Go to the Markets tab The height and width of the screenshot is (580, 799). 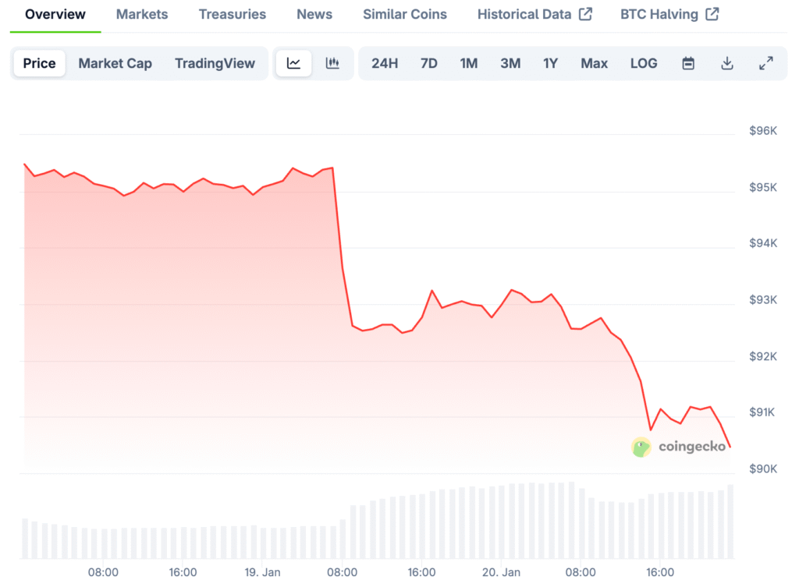[142, 14]
